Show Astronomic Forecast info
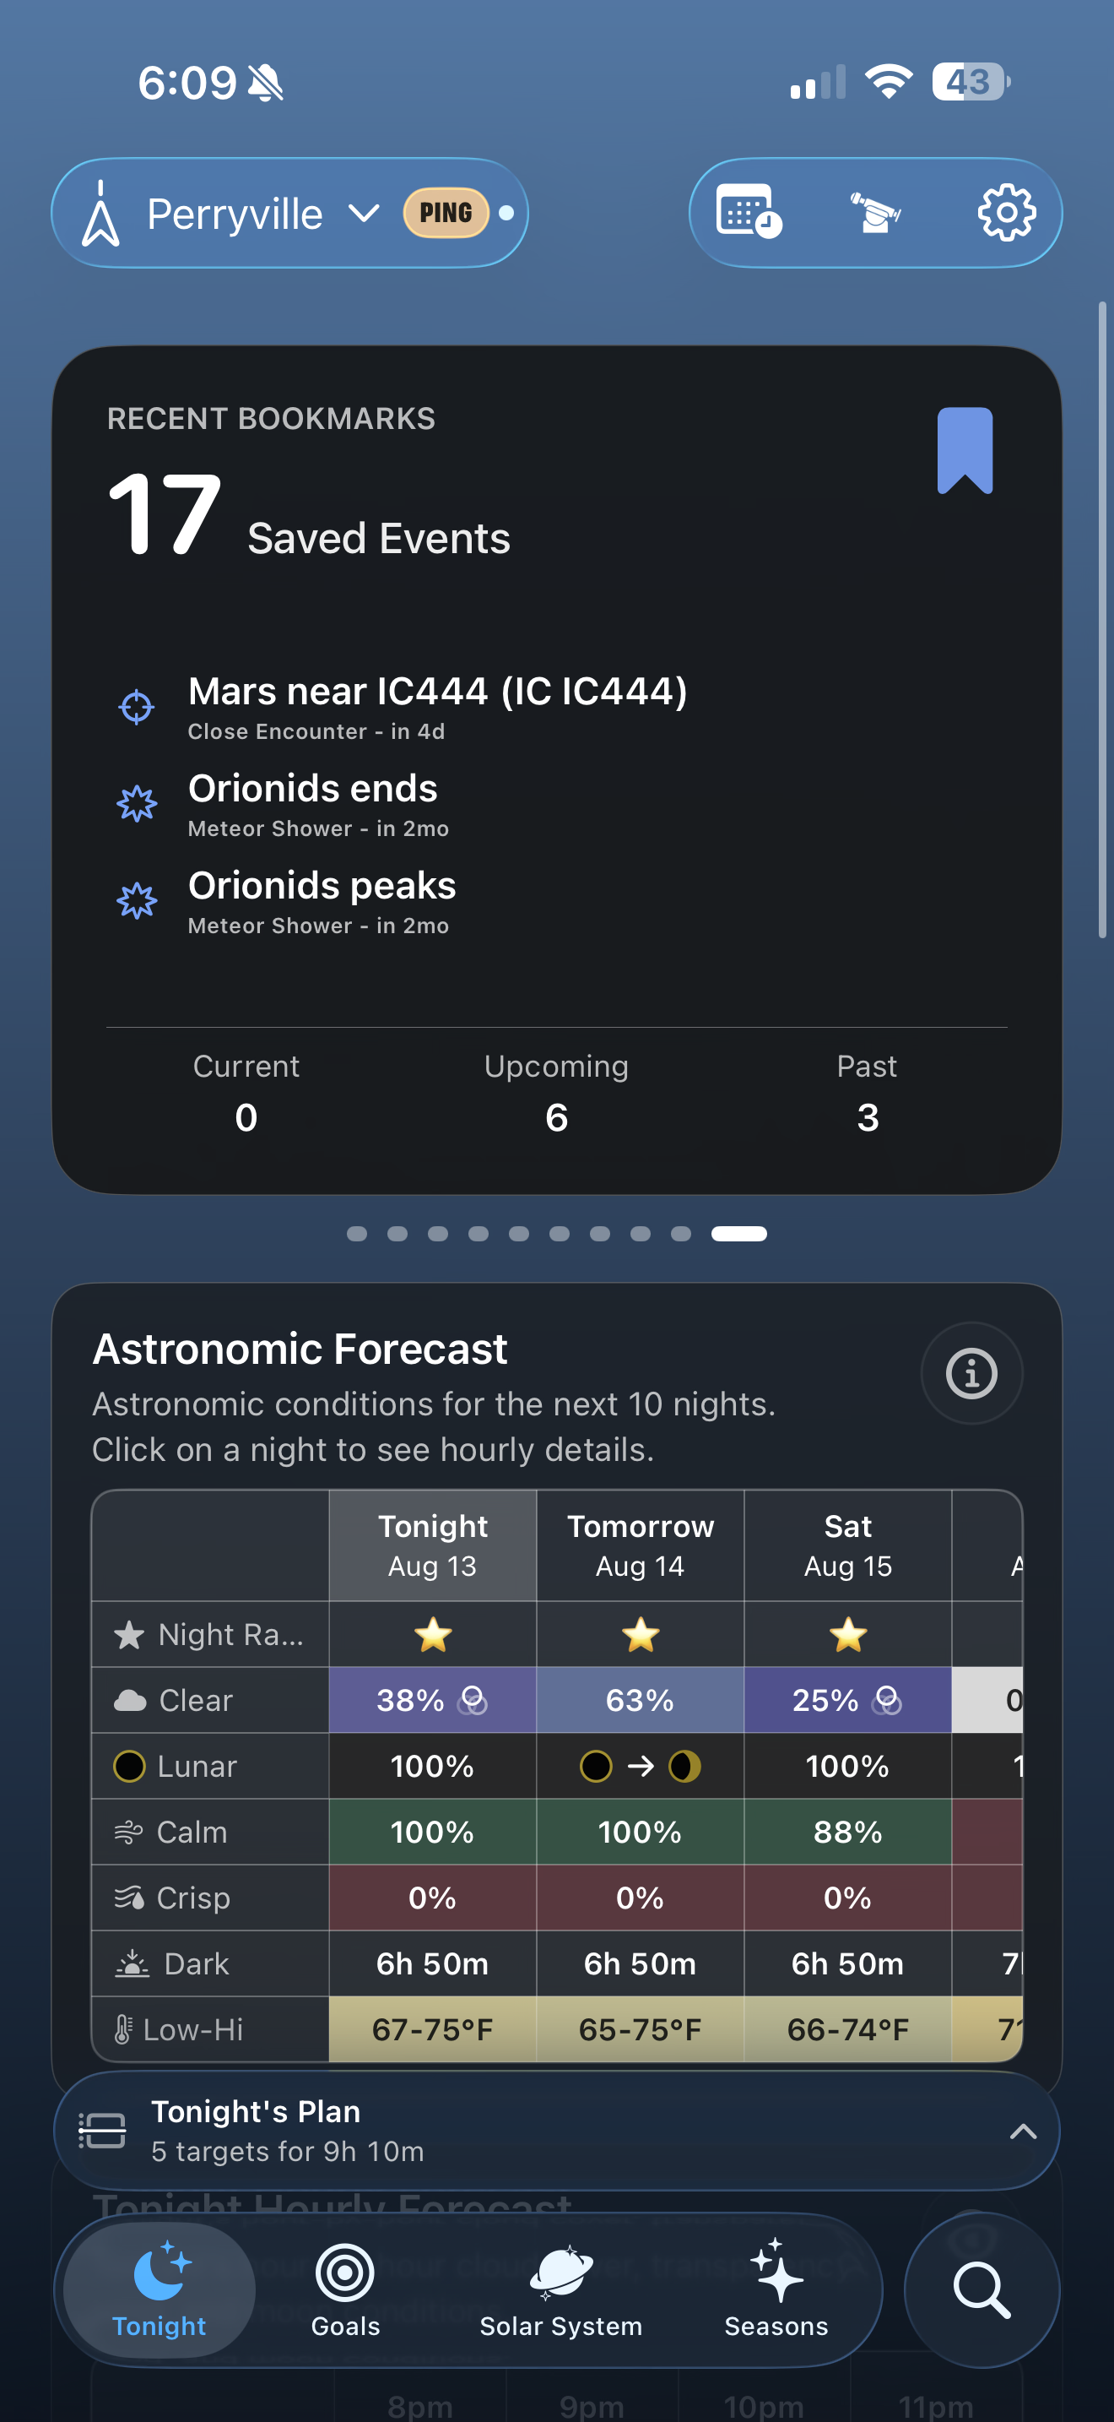The width and height of the screenshot is (1114, 2422). point(971,1372)
